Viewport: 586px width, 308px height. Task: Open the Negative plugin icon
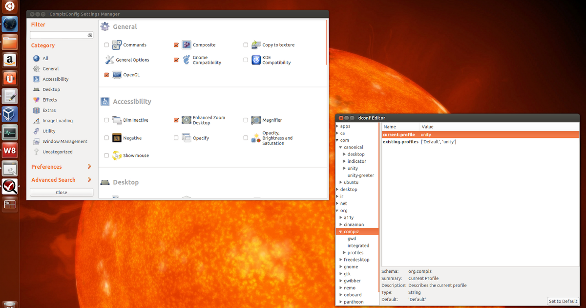click(117, 138)
